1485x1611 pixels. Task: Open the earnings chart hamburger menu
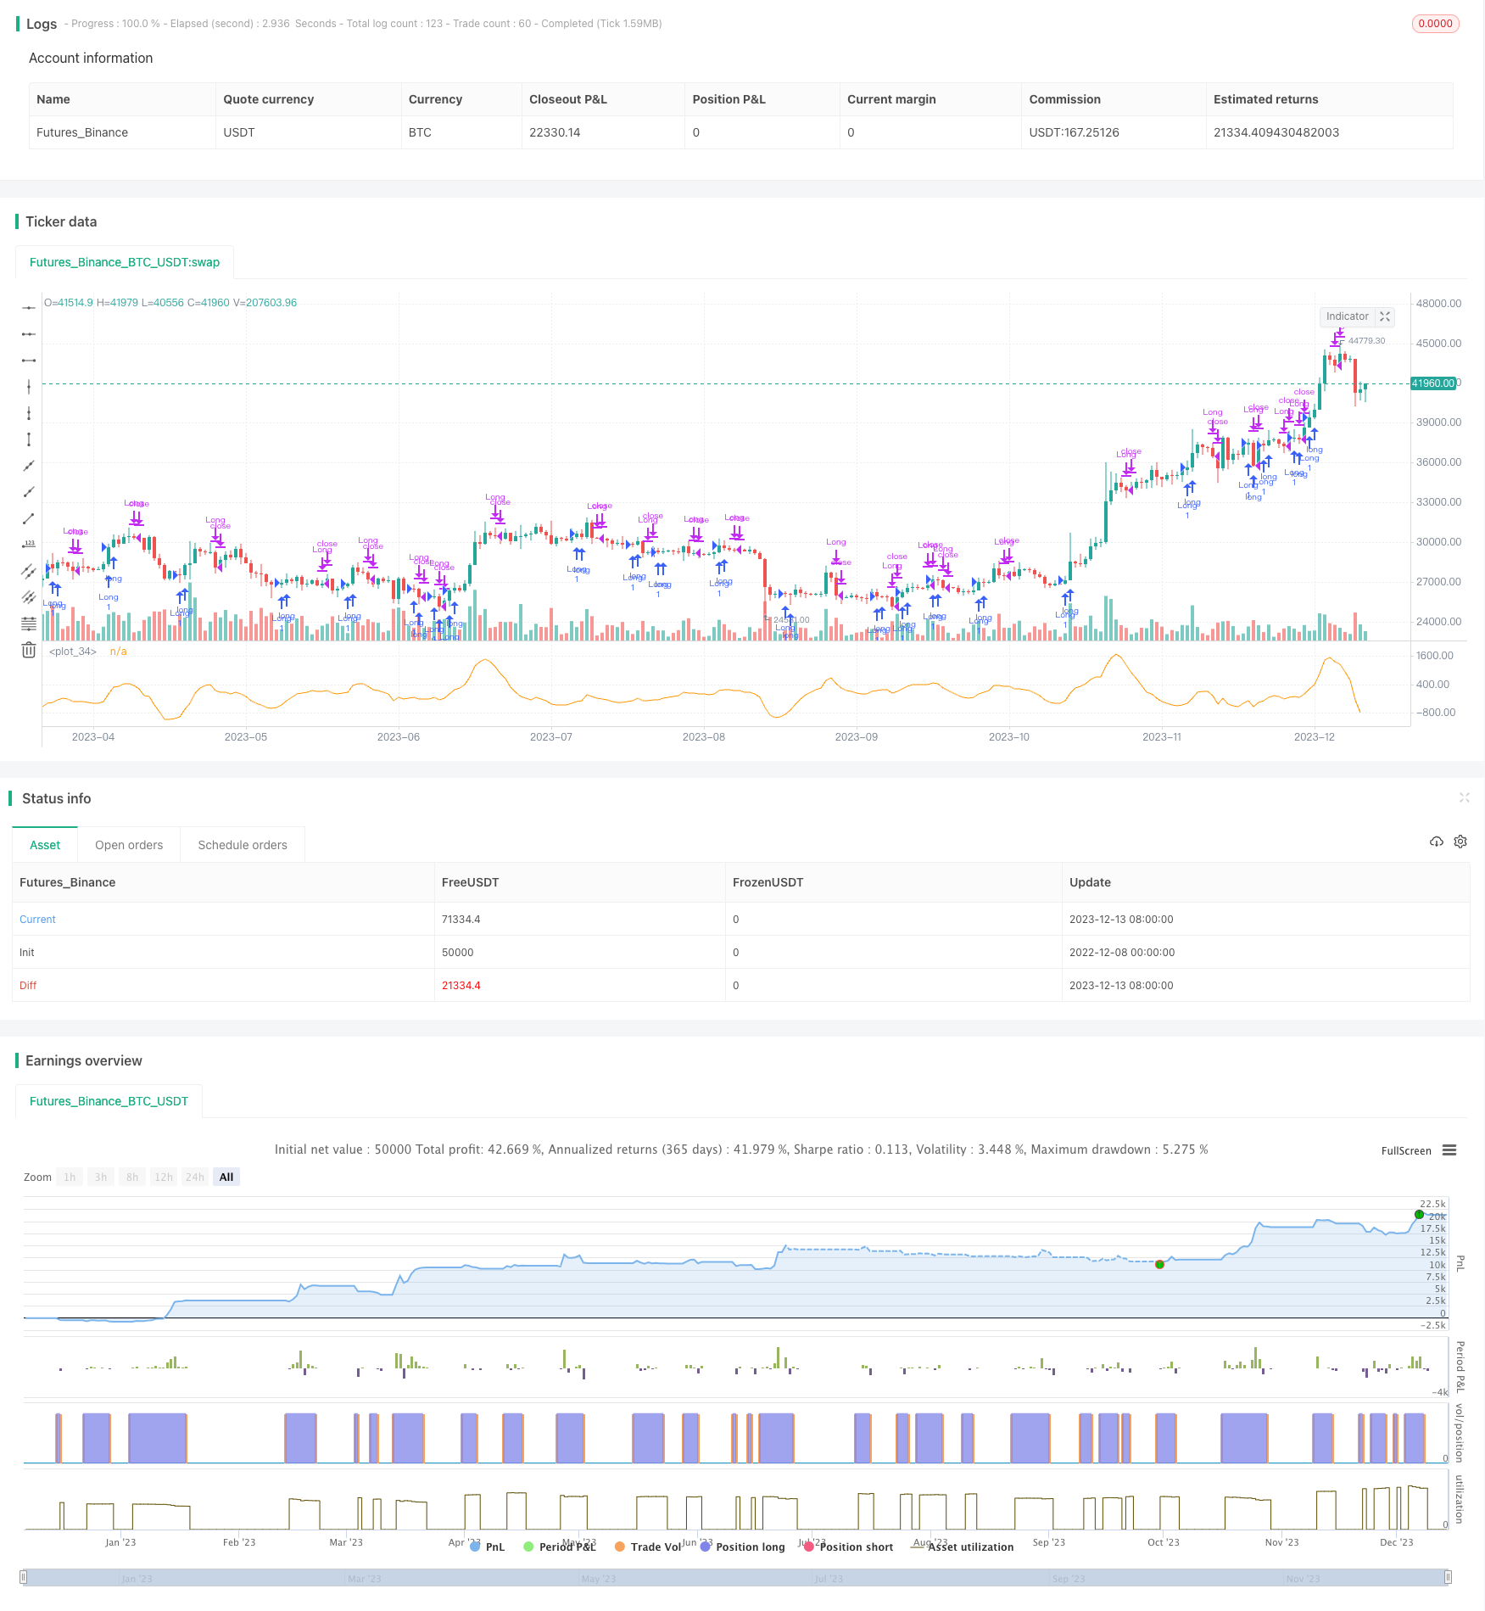pyautogui.click(x=1449, y=1150)
